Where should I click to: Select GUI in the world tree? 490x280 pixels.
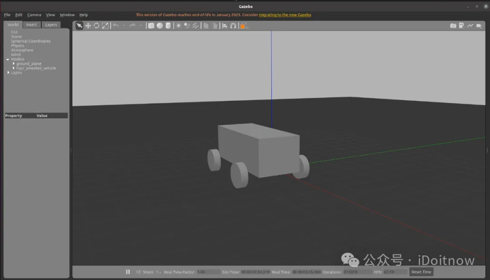click(15, 32)
